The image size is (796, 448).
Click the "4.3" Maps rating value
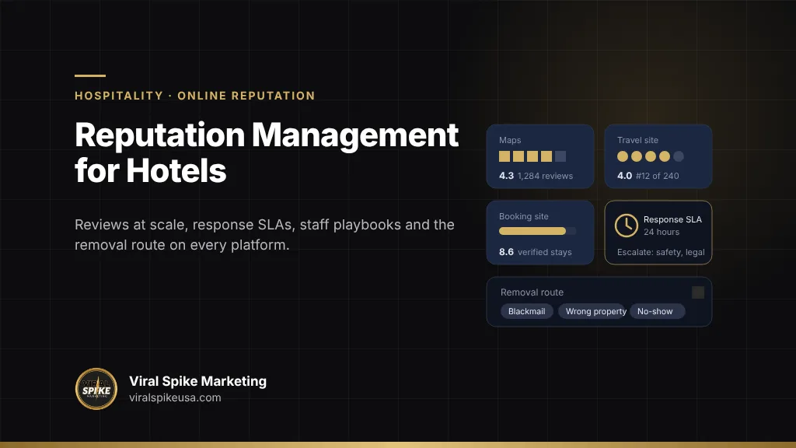coord(506,176)
